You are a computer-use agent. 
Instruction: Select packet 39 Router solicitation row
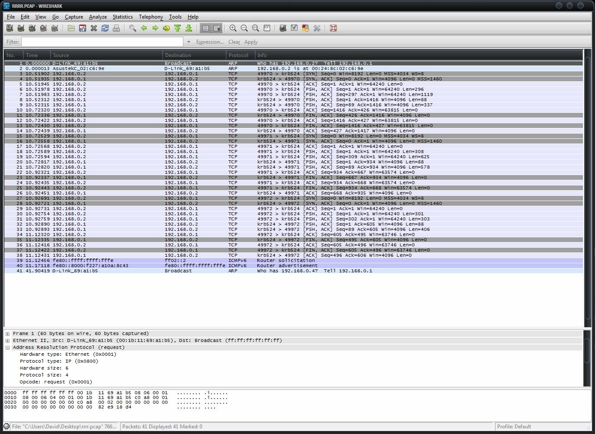(x=293, y=260)
